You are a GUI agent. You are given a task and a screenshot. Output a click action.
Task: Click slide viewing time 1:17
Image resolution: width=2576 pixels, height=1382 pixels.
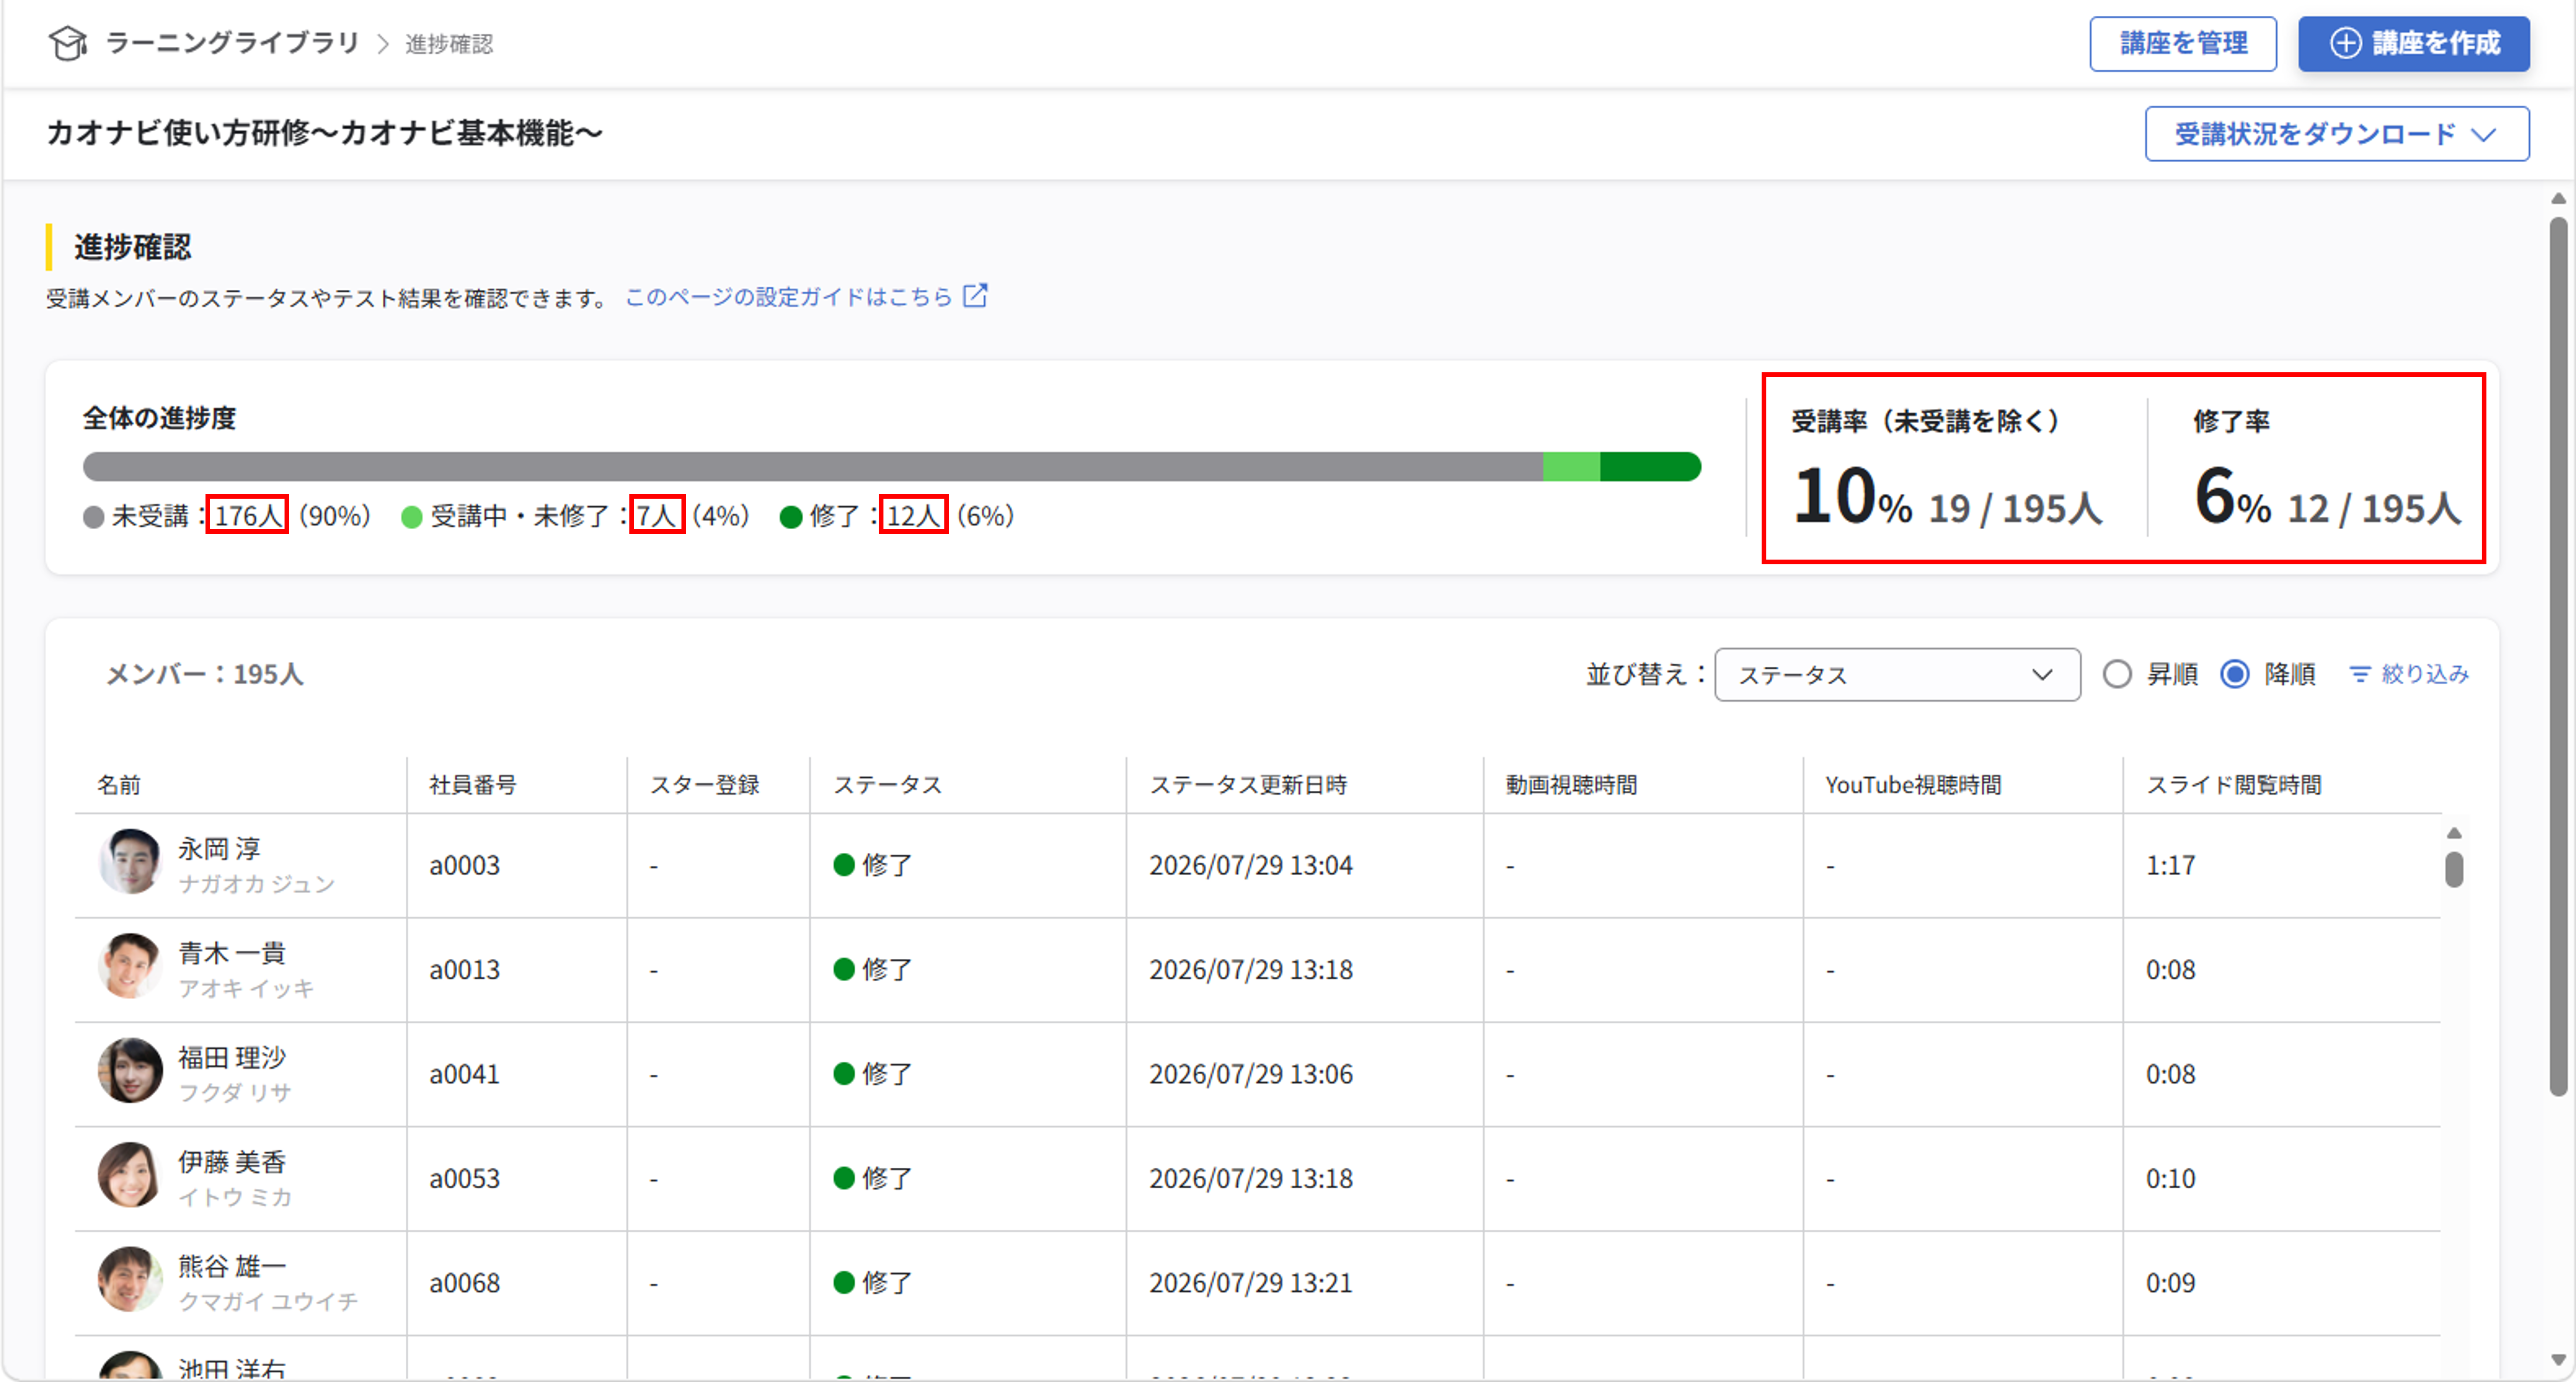[x=2170, y=866]
